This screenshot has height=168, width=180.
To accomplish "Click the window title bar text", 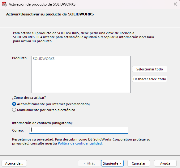I will tap(42, 4).
